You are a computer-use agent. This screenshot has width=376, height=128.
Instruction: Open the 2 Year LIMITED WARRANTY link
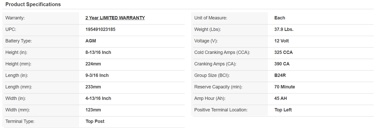[115, 18]
